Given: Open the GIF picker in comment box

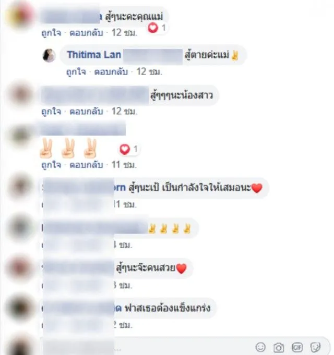Looking at the screenshot, I should pos(297,347).
